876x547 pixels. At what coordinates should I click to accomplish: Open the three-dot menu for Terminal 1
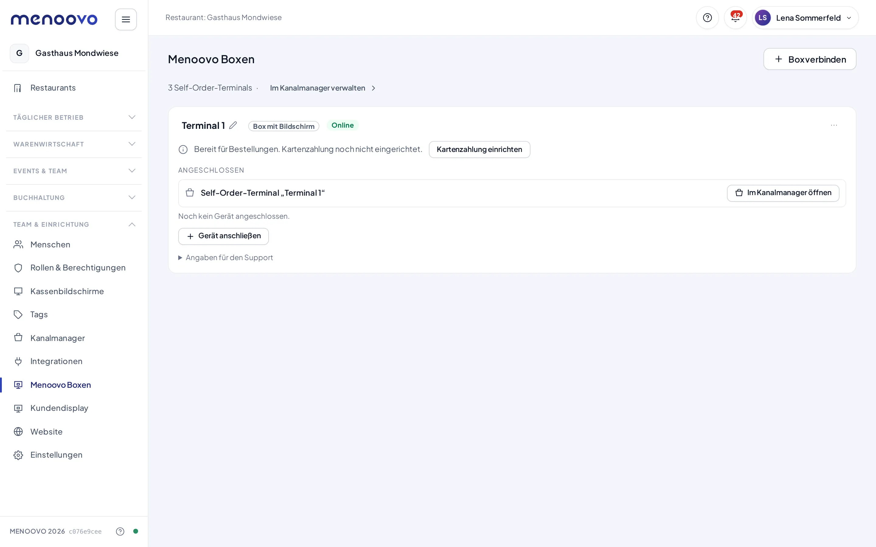(x=834, y=125)
